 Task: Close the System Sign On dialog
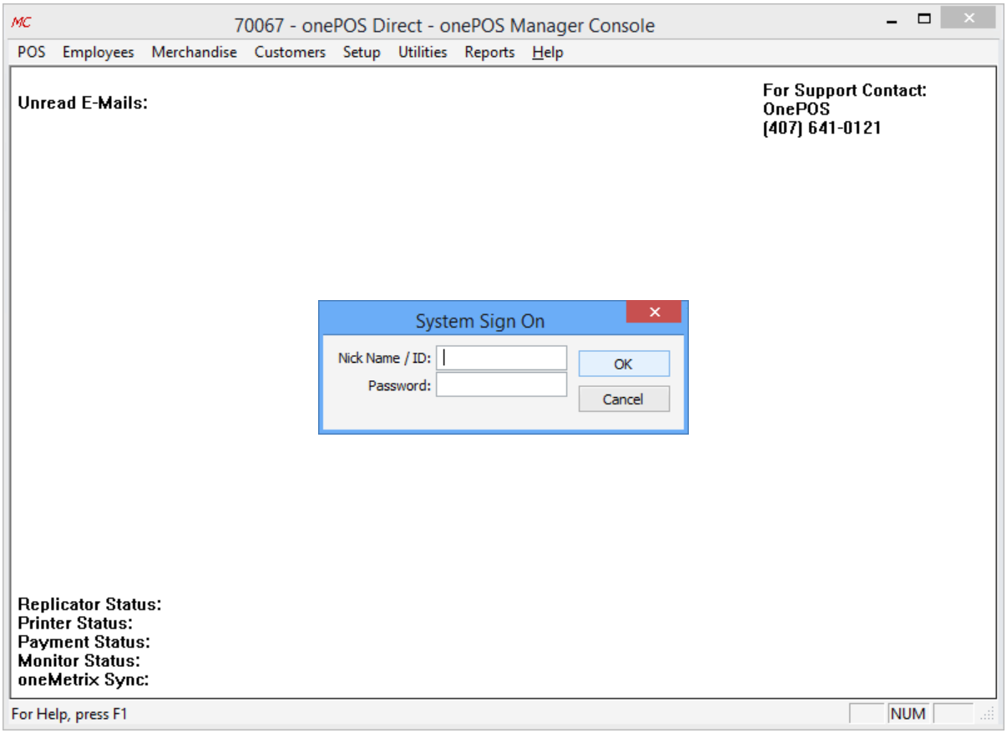[x=654, y=312]
